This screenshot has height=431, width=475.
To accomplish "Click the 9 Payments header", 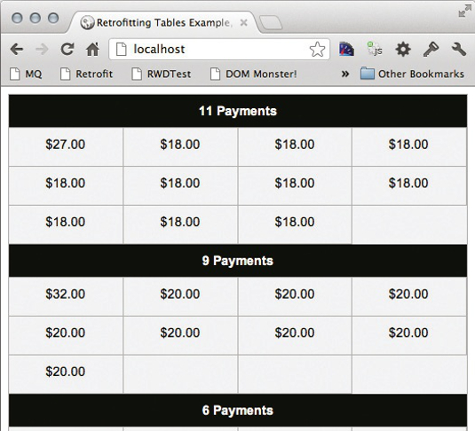I will pos(238,261).
